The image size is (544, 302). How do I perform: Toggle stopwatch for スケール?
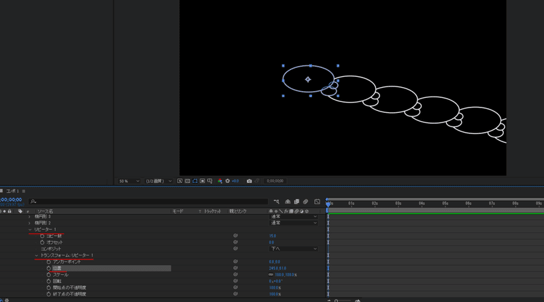tap(48, 275)
